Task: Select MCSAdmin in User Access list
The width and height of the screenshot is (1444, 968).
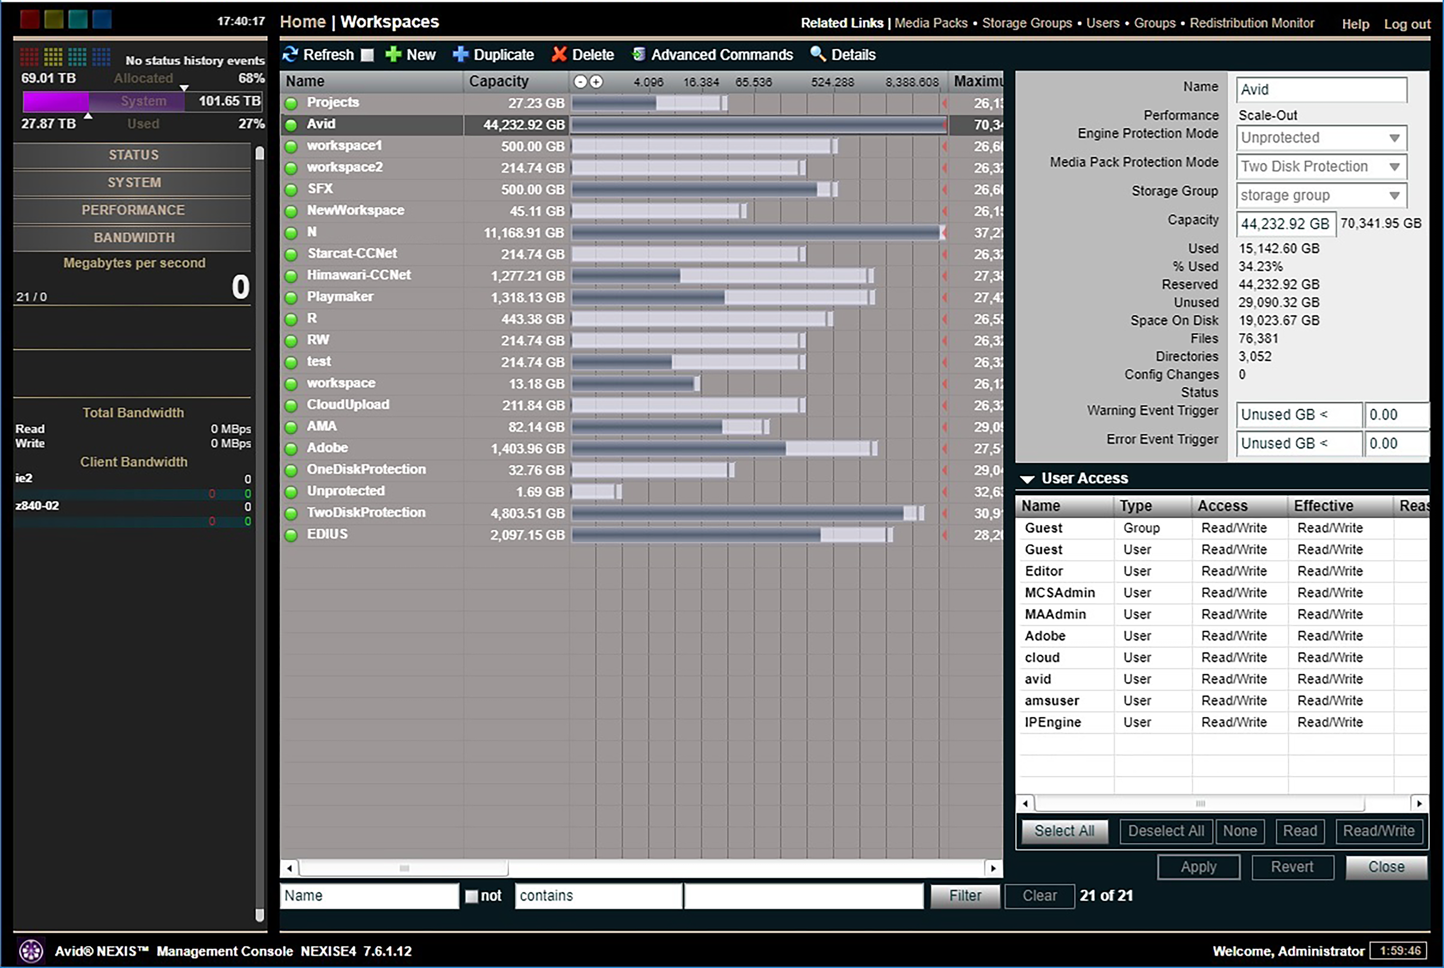Action: [x=1060, y=593]
